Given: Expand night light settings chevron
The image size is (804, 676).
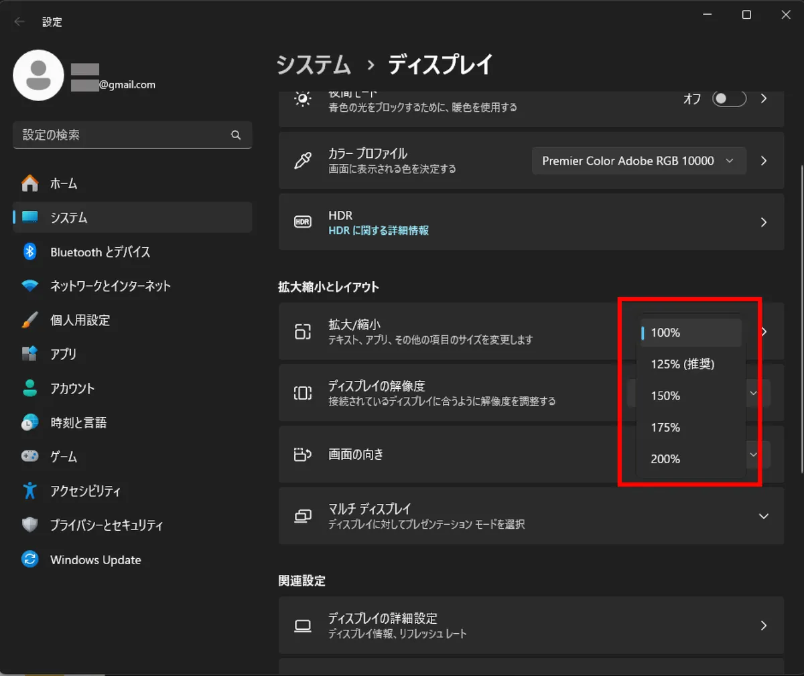Looking at the screenshot, I should point(764,99).
